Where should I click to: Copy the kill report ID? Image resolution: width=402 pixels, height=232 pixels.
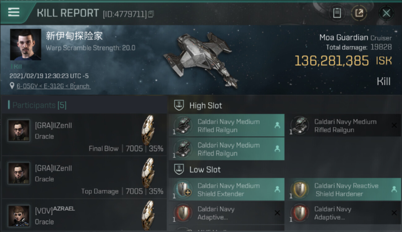pos(151,14)
